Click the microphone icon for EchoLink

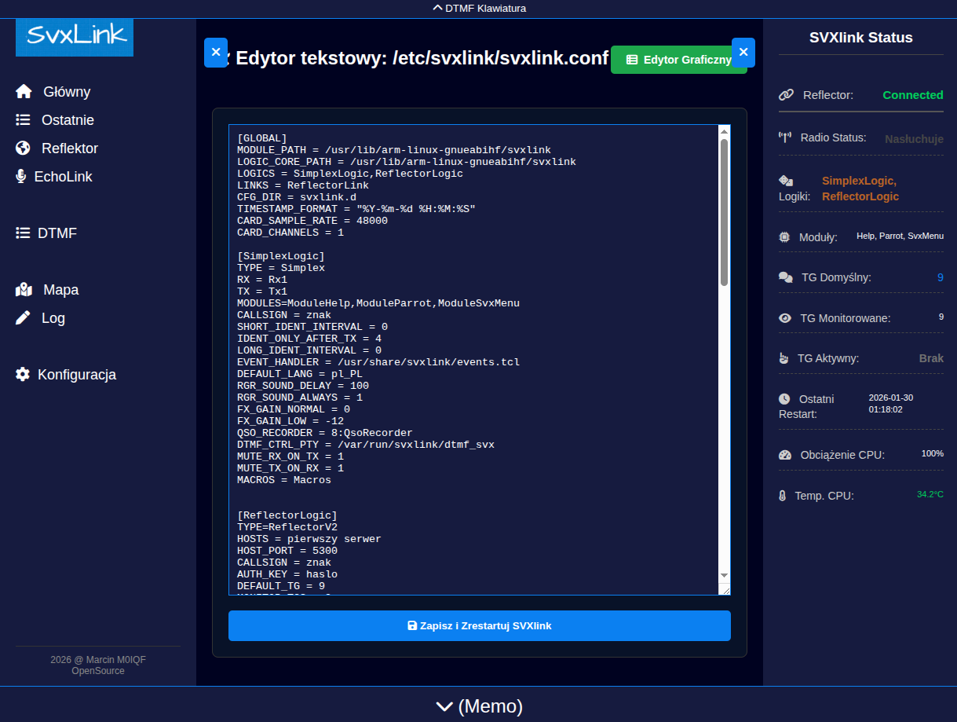(21, 177)
